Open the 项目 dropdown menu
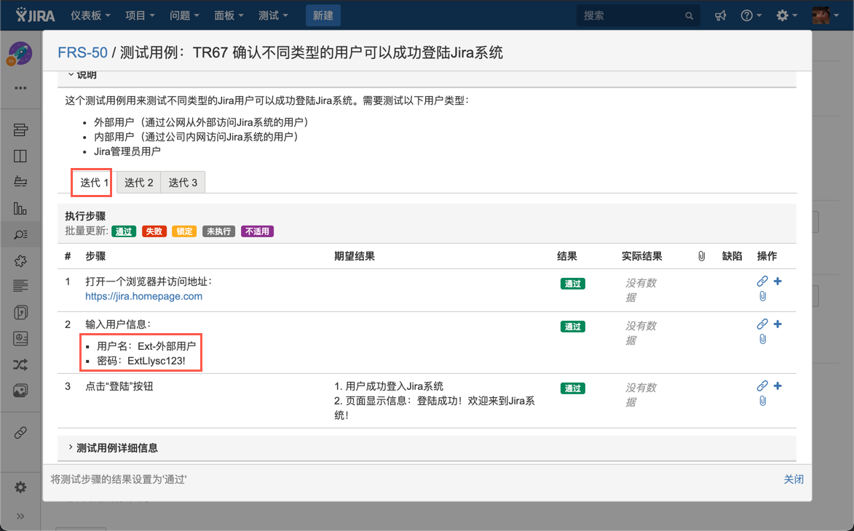Image resolution: width=854 pixels, height=531 pixels. point(140,15)
